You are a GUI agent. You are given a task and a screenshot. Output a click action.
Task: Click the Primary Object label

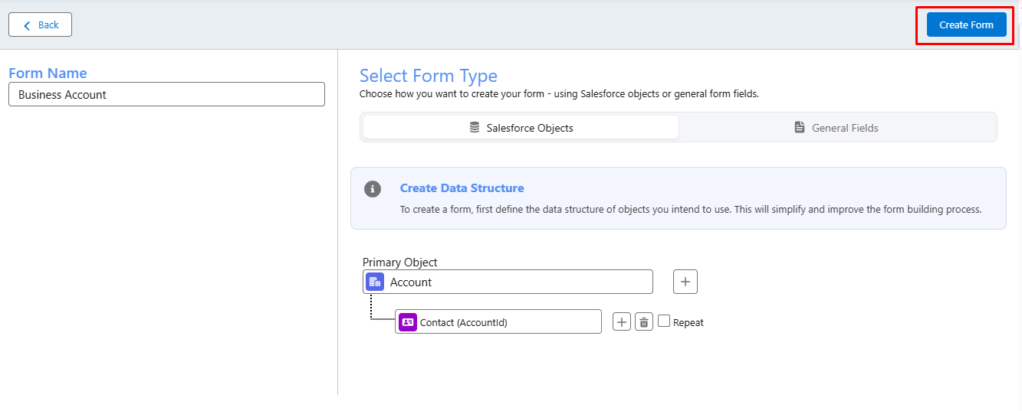[399, 262]
